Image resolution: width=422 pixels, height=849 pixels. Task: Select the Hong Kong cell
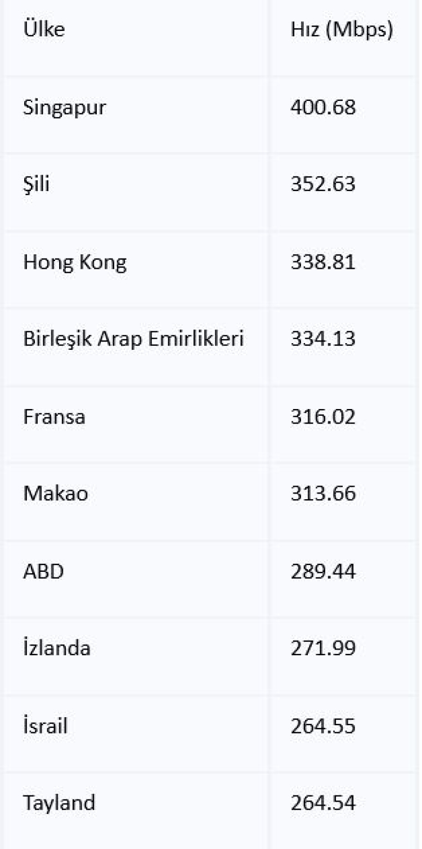[x=75, y=262]
